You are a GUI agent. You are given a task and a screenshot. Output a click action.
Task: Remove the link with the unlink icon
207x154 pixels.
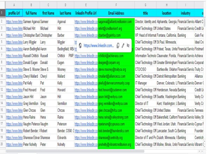(128, 45)
